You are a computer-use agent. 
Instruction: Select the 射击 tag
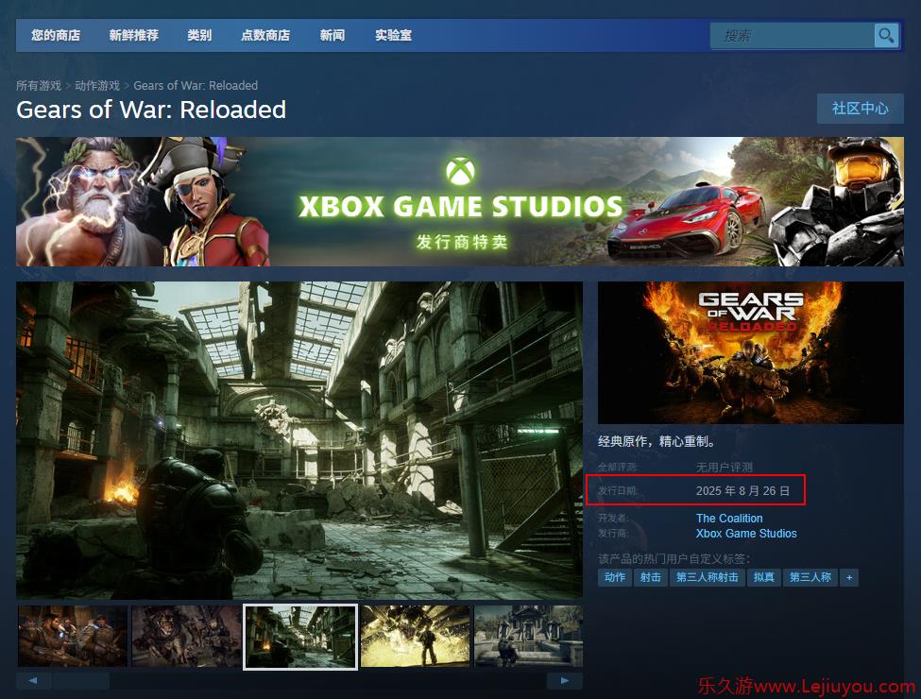(651, 577)
